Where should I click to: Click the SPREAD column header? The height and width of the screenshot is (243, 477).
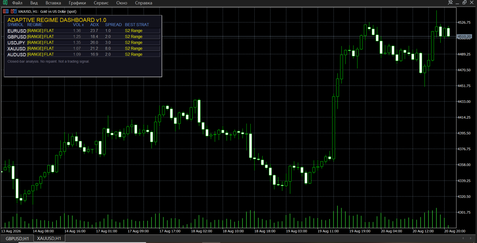[113, 25]
